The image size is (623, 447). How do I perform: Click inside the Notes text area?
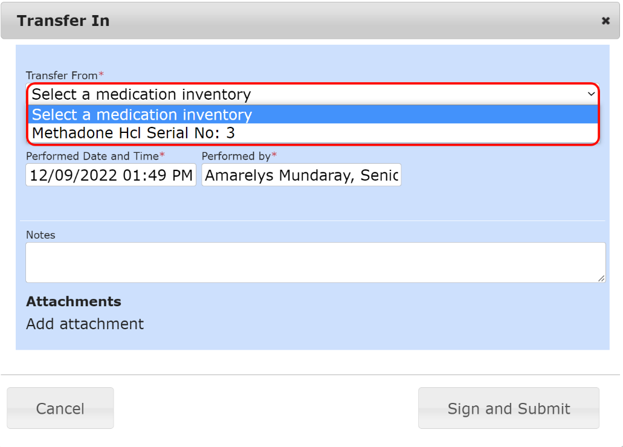315,262
